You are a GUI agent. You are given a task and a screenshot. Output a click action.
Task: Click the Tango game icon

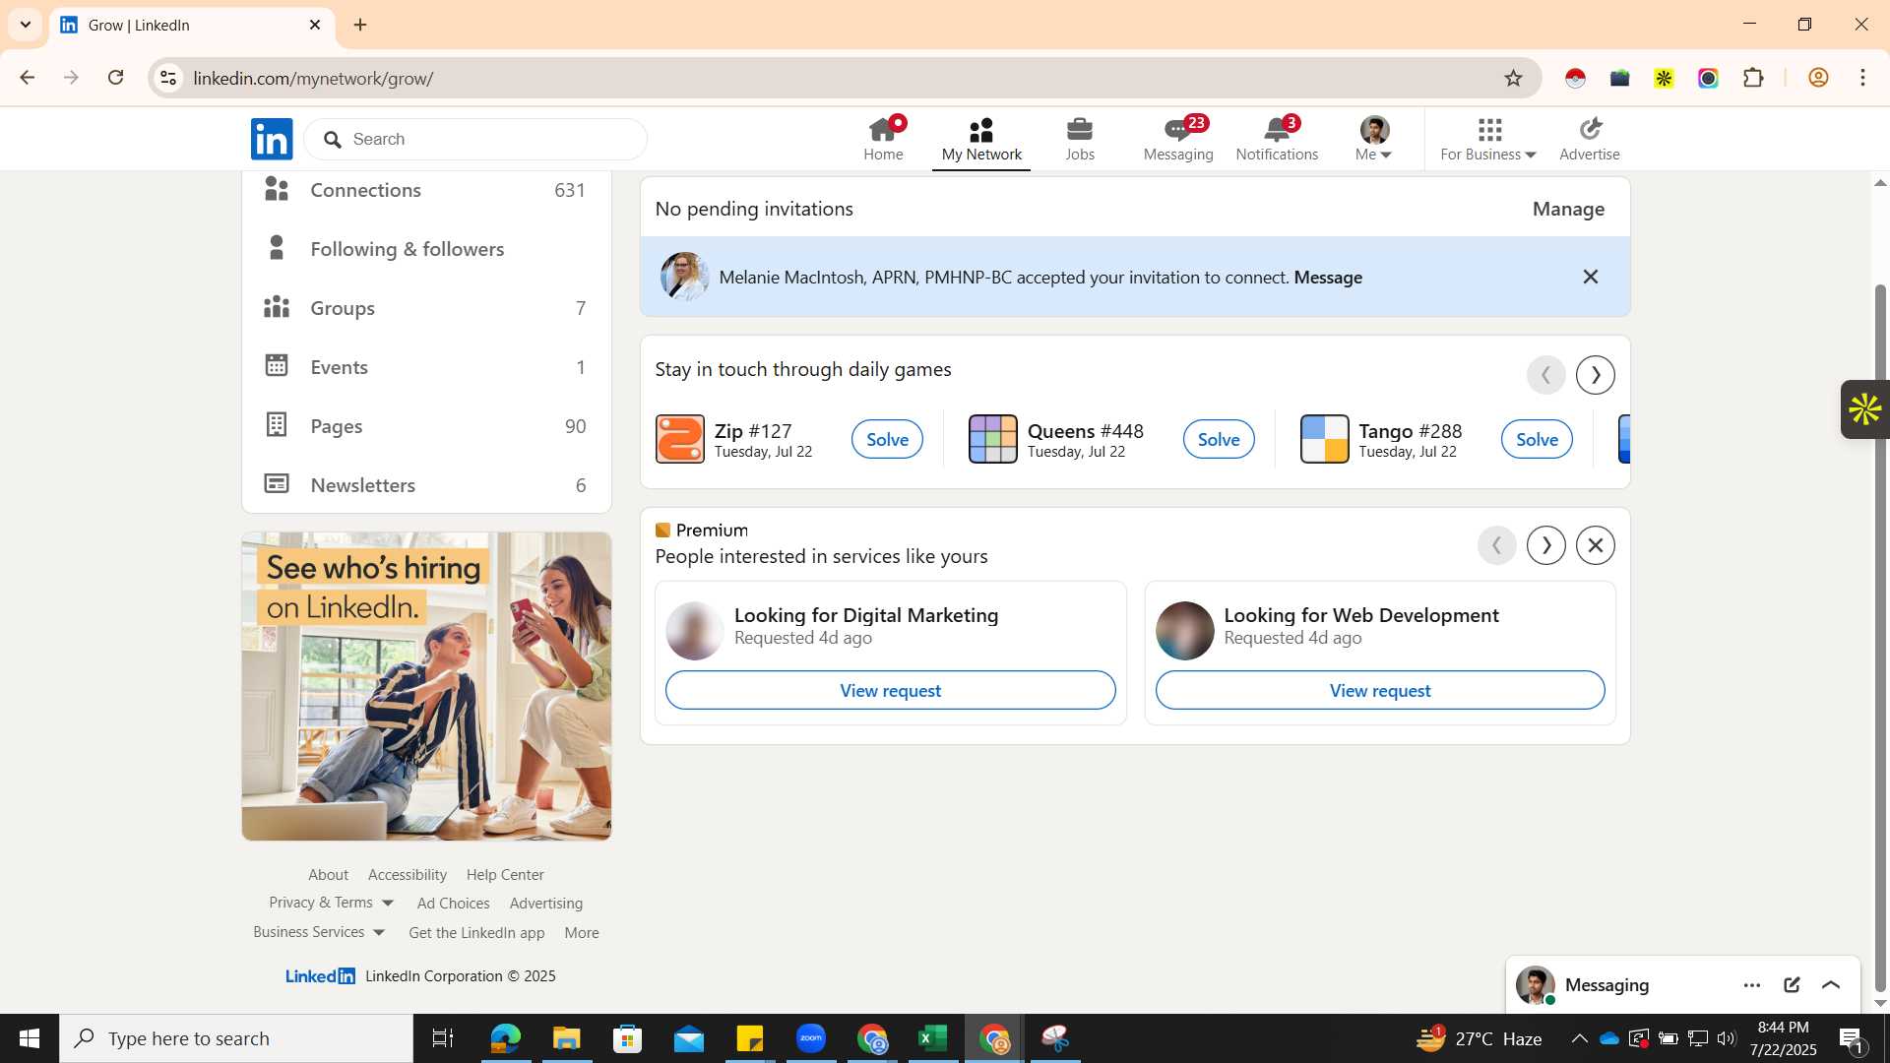1325,439
